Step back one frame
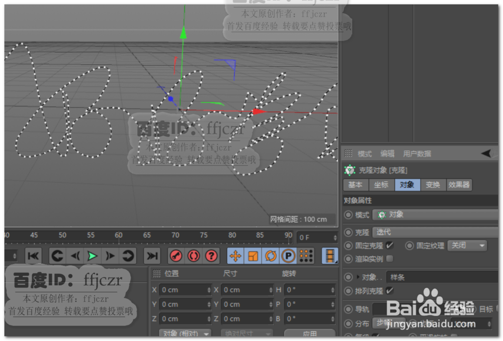The width and height of the screenshot is (503, 341). 75,256
